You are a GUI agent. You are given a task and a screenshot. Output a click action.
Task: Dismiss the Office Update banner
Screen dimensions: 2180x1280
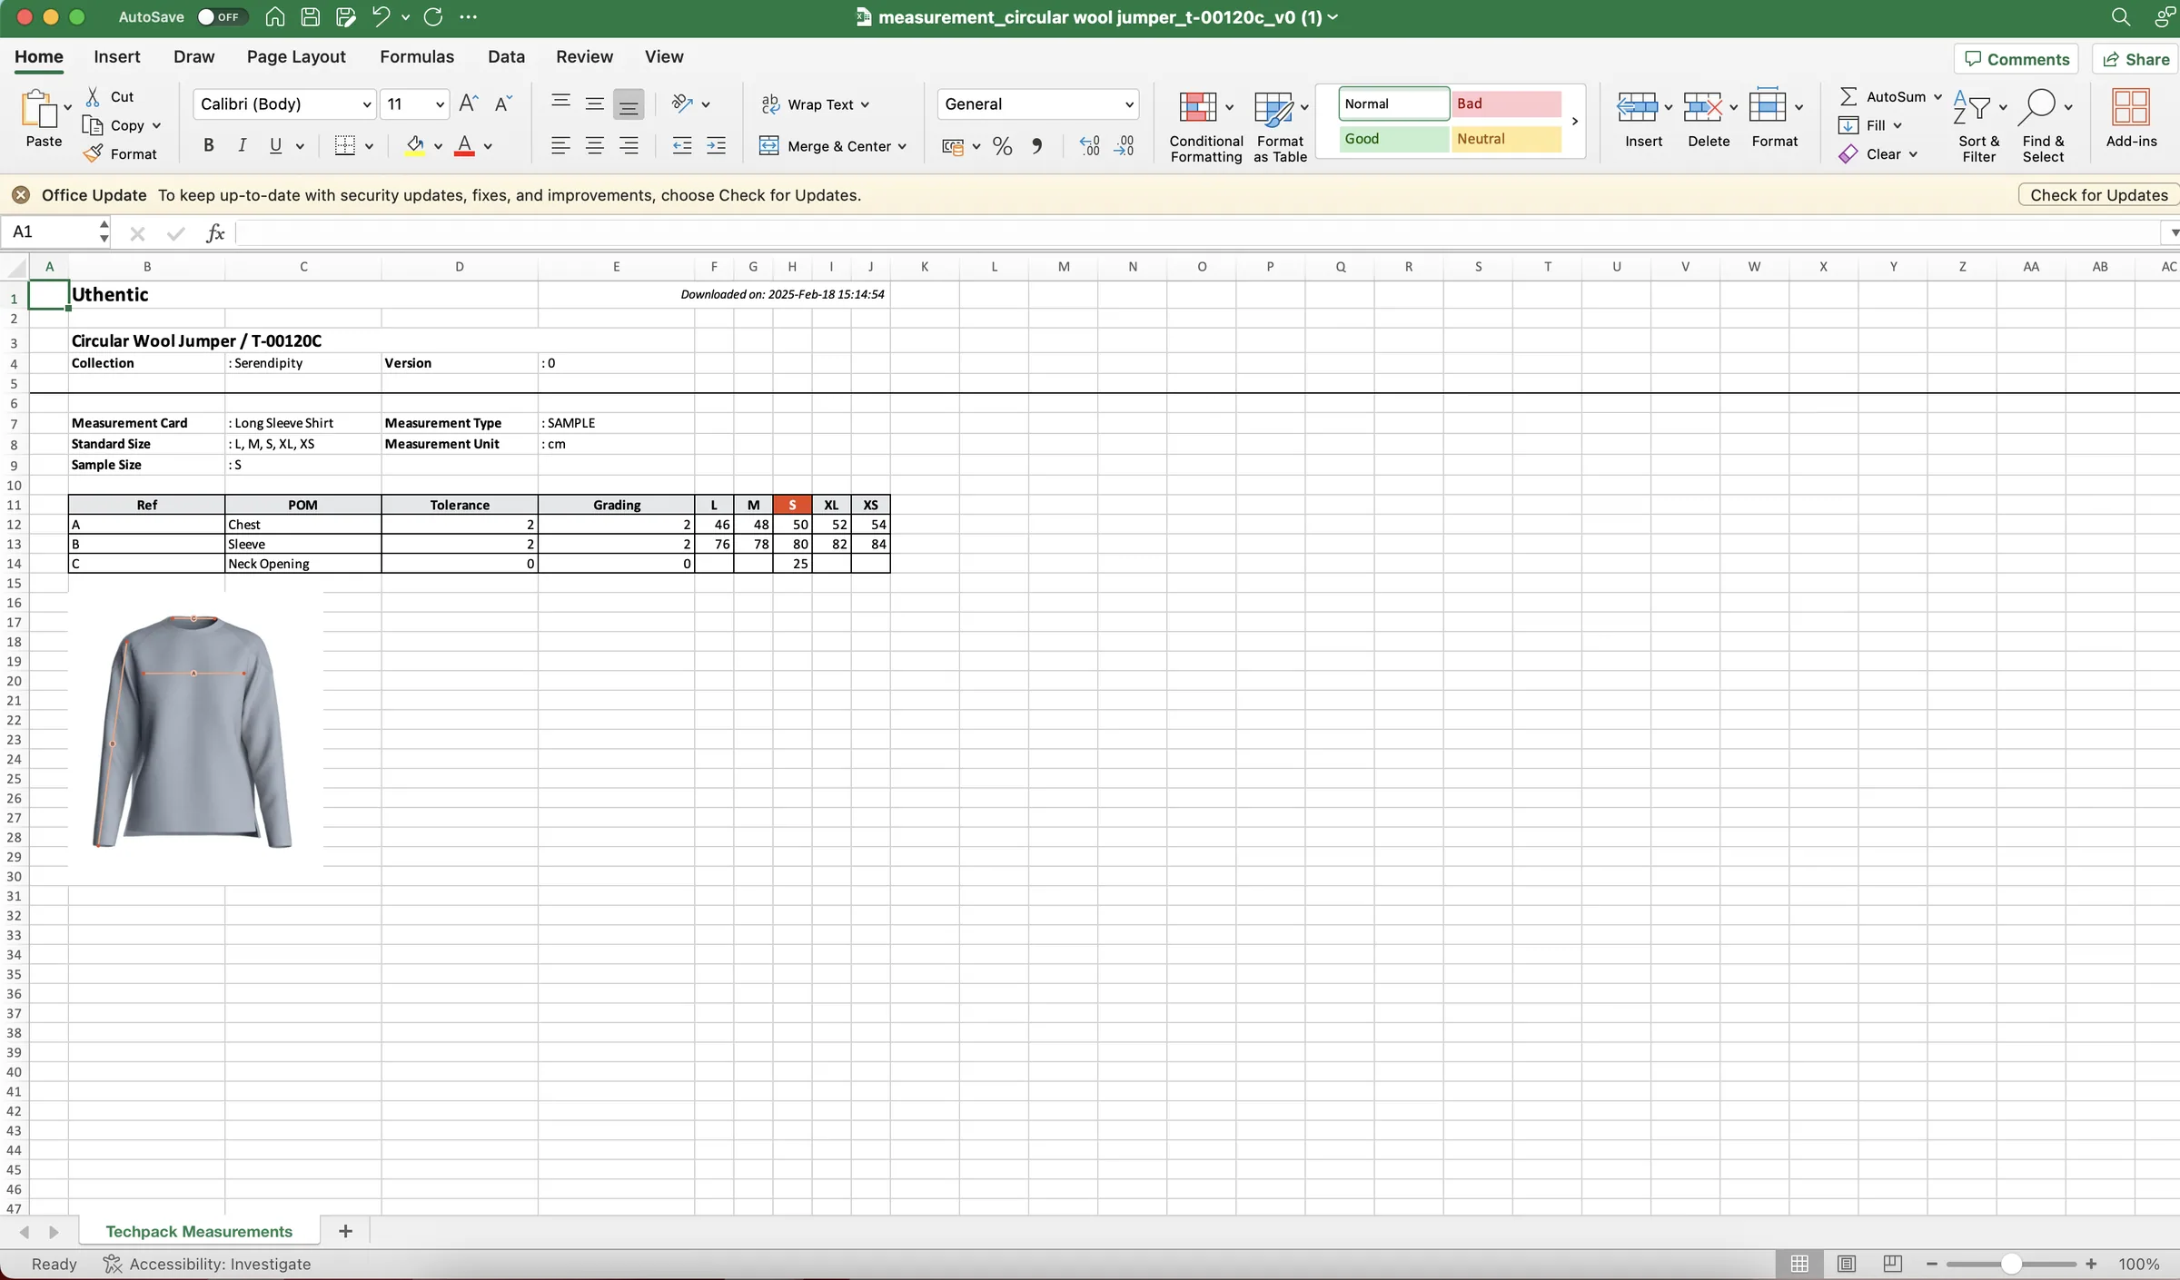[x=21, y=195]
